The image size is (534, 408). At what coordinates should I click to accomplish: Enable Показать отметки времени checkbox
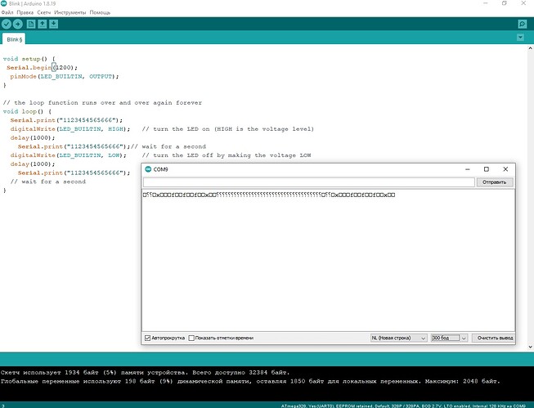click(x=191, y=338)
